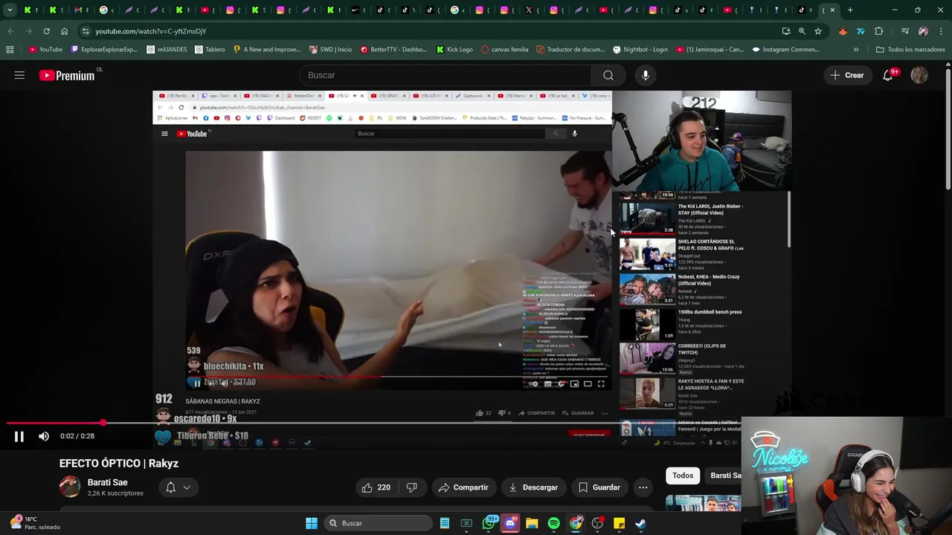
Task: Open the Nightbot - Login bookmark
Action: 640,49
